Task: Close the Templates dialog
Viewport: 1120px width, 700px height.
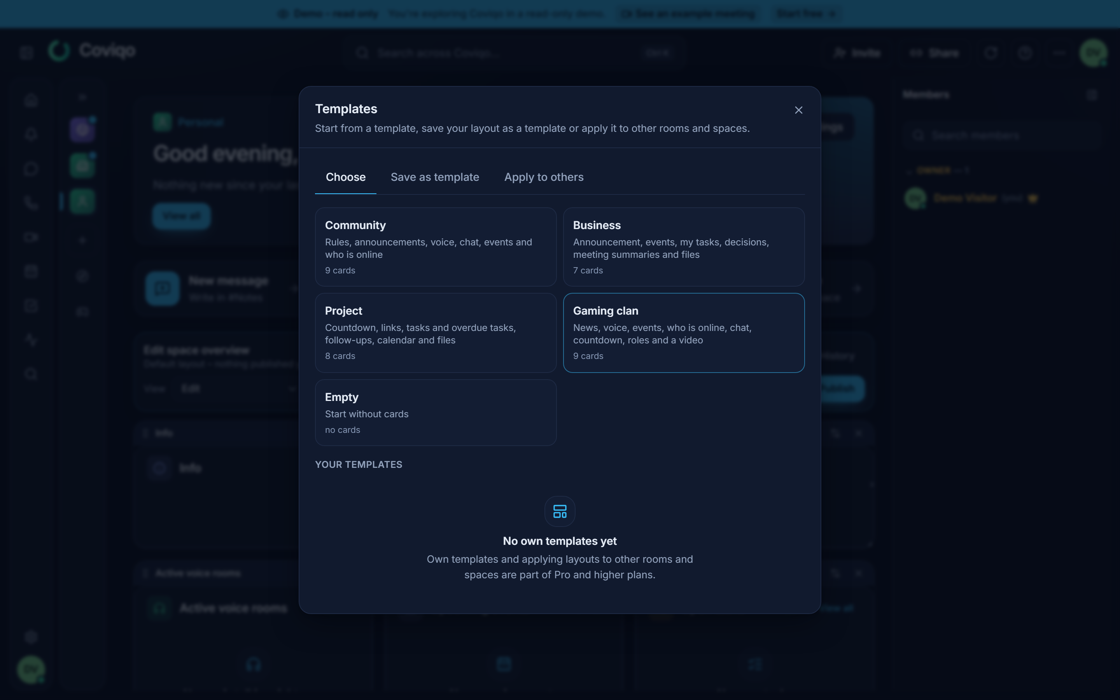Action: click(798, 110)
